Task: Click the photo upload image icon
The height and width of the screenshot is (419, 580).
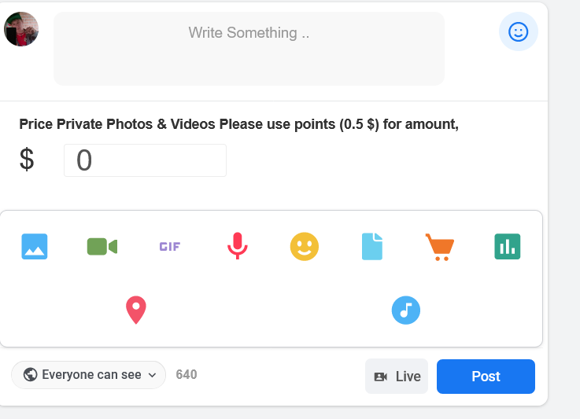Action: 35,247
